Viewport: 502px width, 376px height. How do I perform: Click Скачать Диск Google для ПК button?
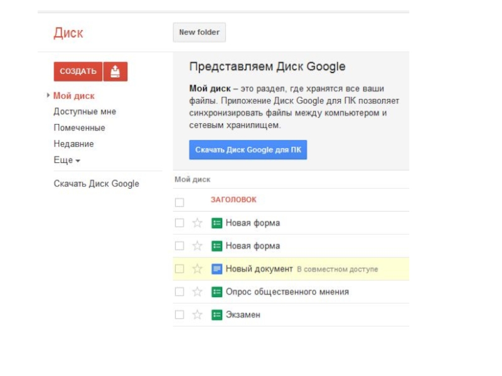[x=248, y=150]
